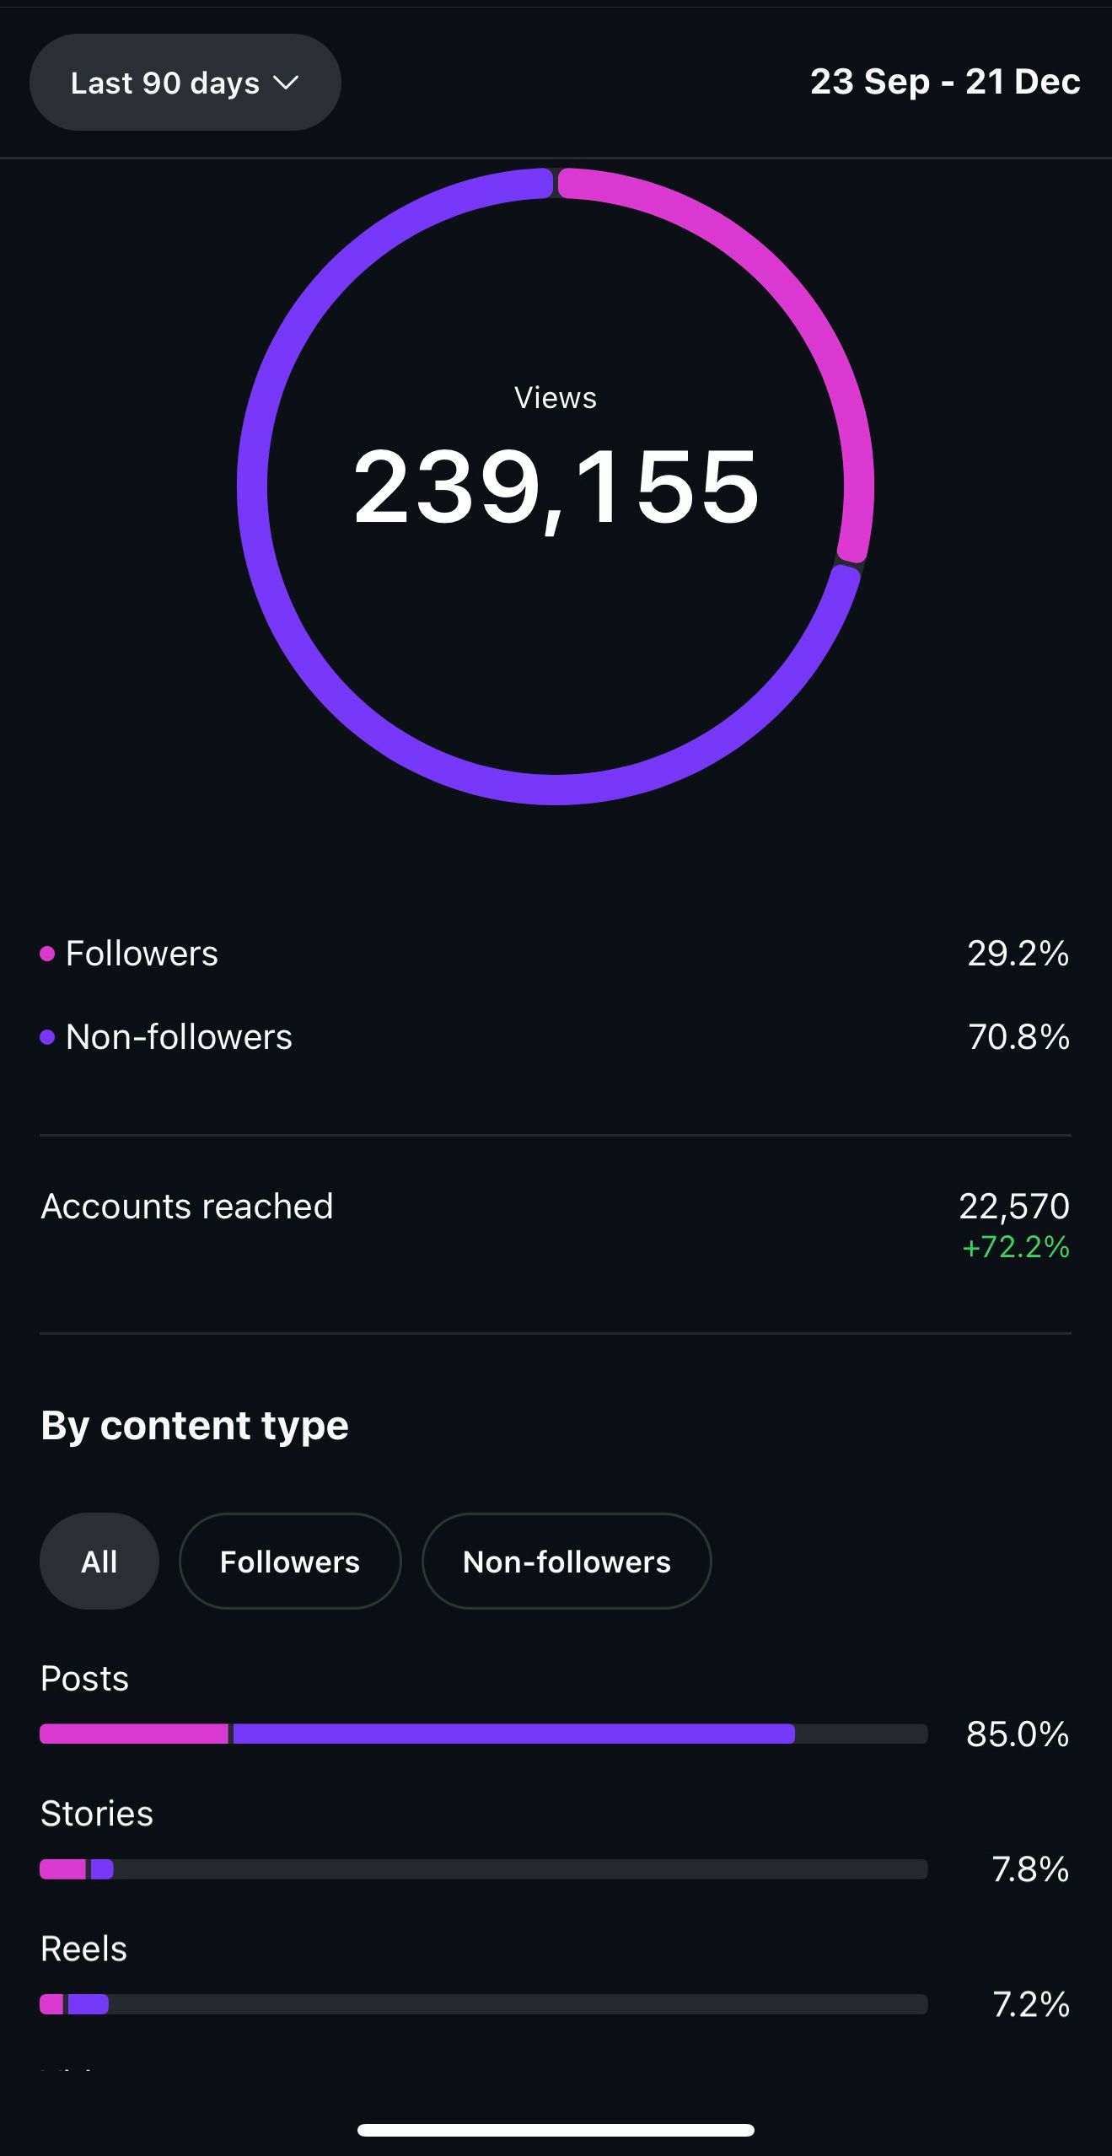Tap the By content type heading
This screenshot has width=1112, height=2156.
pos(195,1426)
